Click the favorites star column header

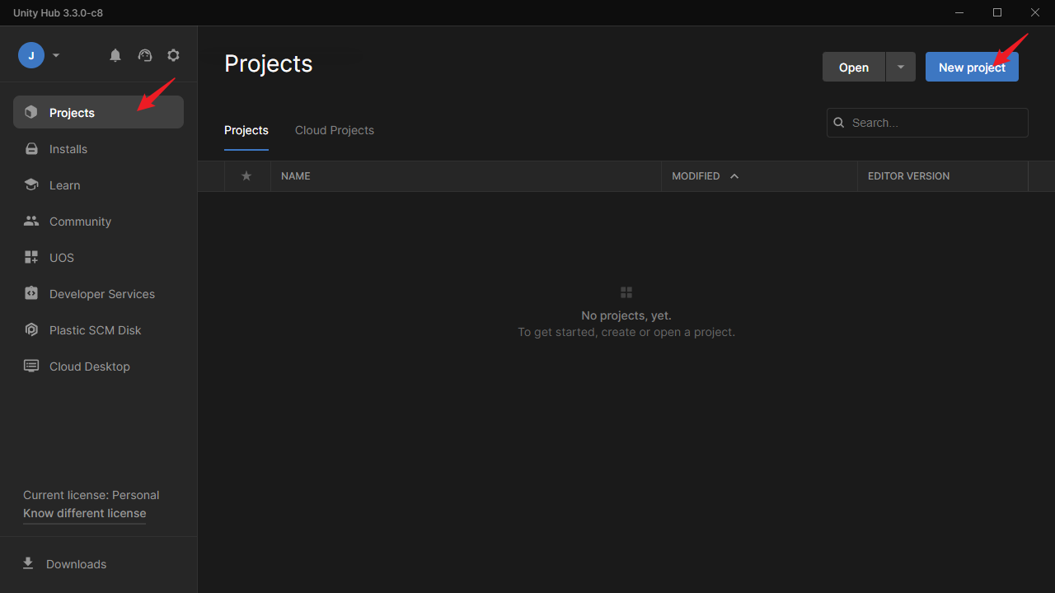(246, 176)
